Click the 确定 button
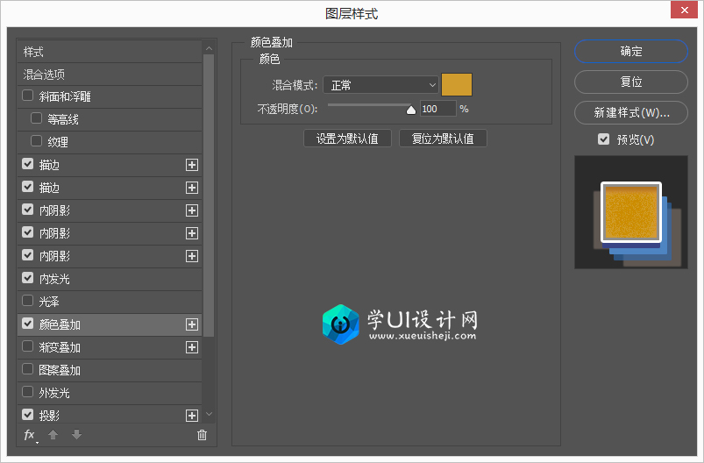Screen dimensions: 704x463 click(631, 51)
